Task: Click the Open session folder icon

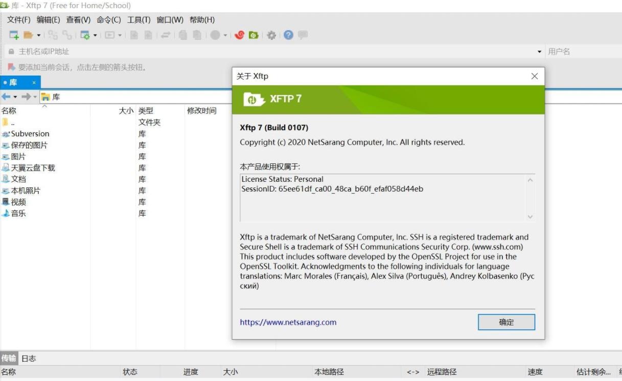Action: (x=28, y=35)
